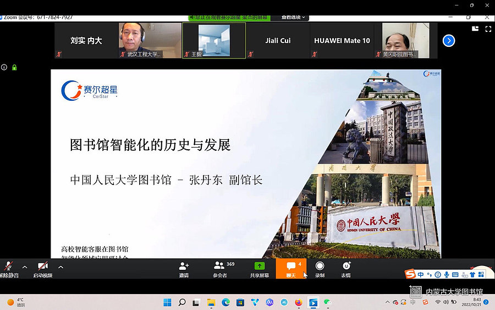Click the green encryption lock icon

pyautogui.click(x=14, y=67)
